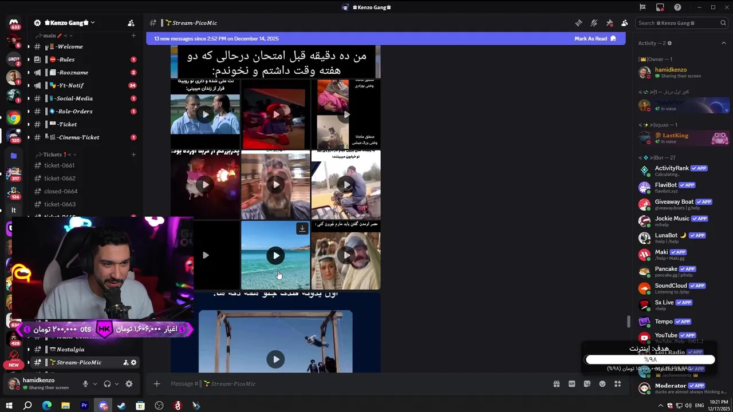Play bearded man selfie video thumbnail
Screen dimensions: 733x412
(x=275, y=185)
